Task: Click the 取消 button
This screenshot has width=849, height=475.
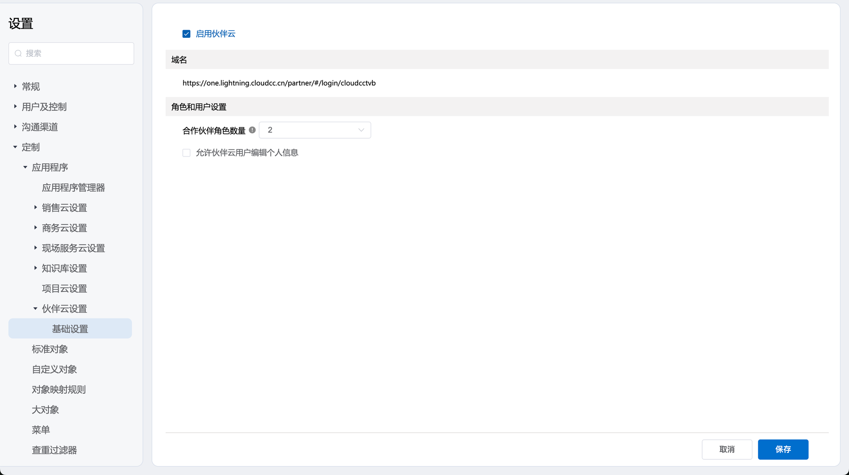Action: pos(727,450)
